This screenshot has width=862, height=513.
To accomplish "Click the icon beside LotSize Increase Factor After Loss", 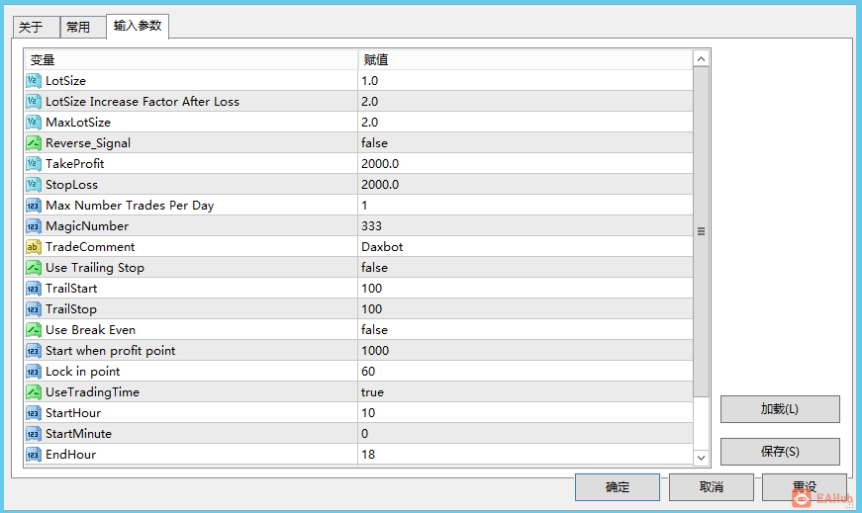I will pos(34,102).
